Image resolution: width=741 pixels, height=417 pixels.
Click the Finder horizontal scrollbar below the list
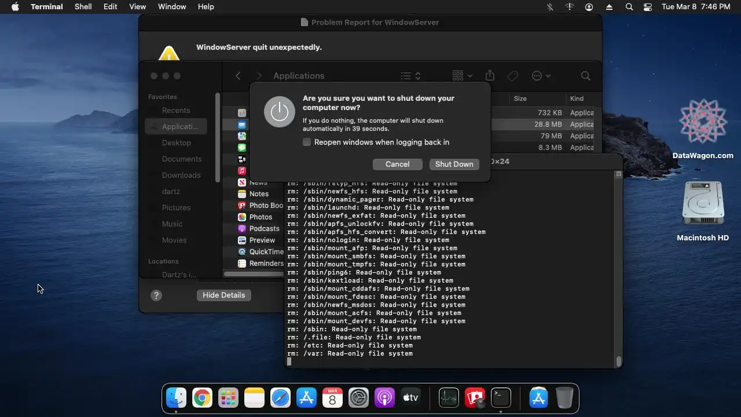click(x=254, y=274)
